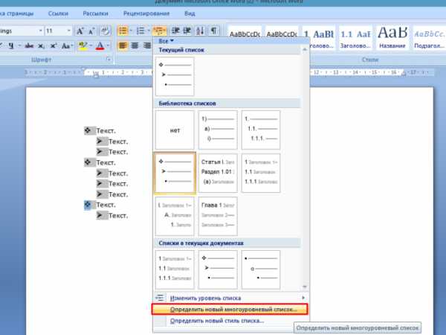Screen dimensions: 446x335
Task: Click the list gallery scroll down arrow
Action: (305, 287)
